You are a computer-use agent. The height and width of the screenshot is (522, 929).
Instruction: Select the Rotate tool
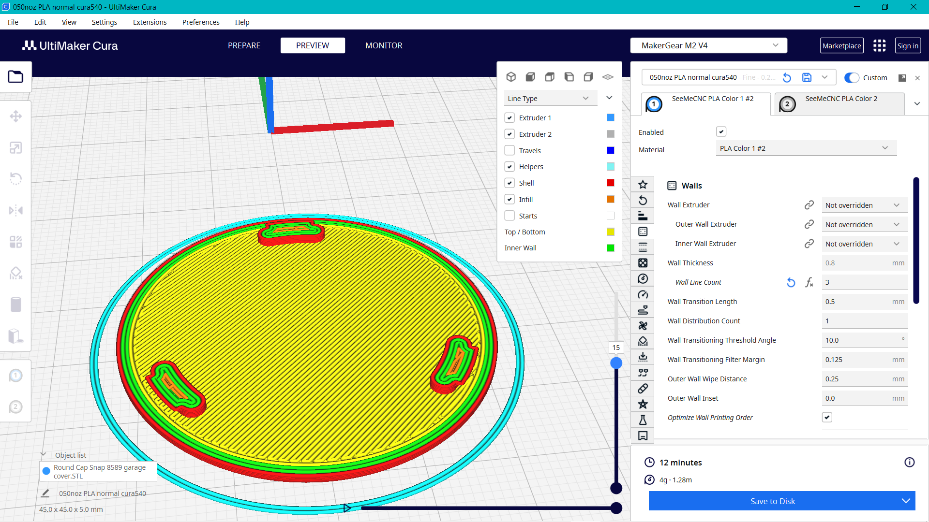(x=16, y=178)
